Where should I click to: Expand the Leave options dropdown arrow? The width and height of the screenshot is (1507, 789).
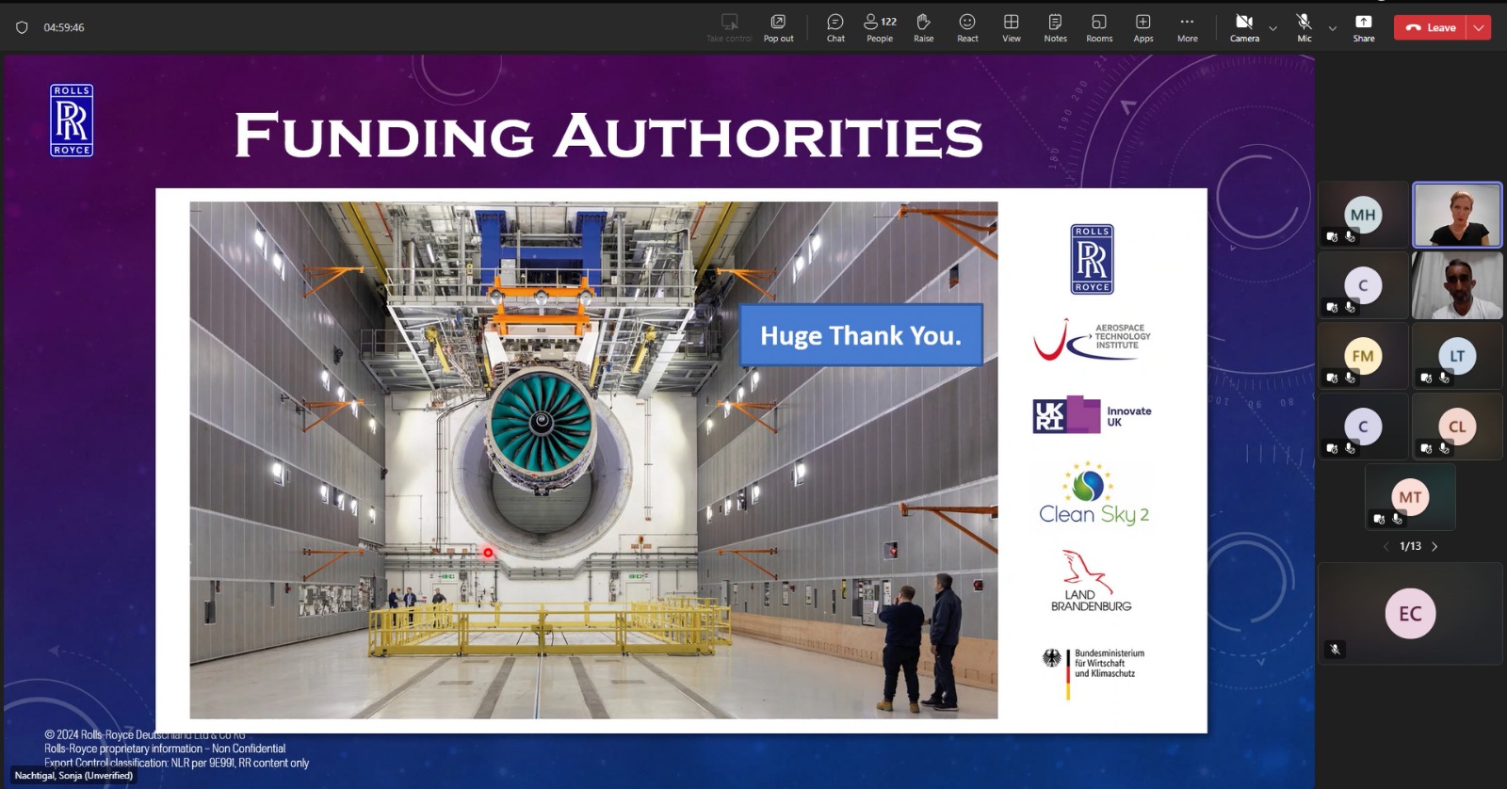click(x=1479, y=27)
